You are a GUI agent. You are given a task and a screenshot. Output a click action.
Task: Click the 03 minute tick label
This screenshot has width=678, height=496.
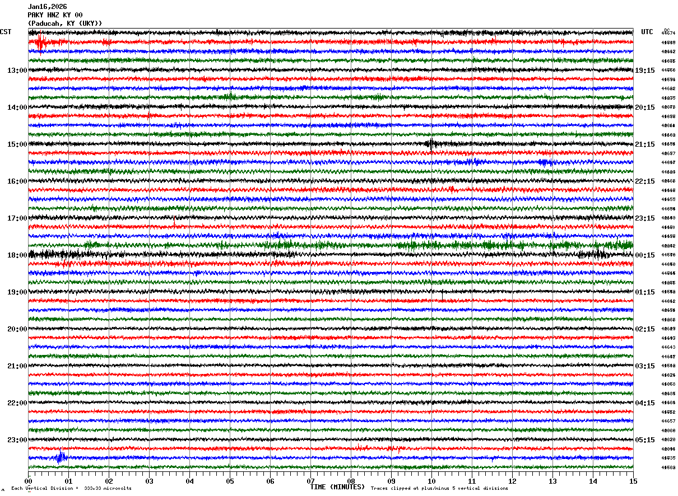click(x=149, y=481)
